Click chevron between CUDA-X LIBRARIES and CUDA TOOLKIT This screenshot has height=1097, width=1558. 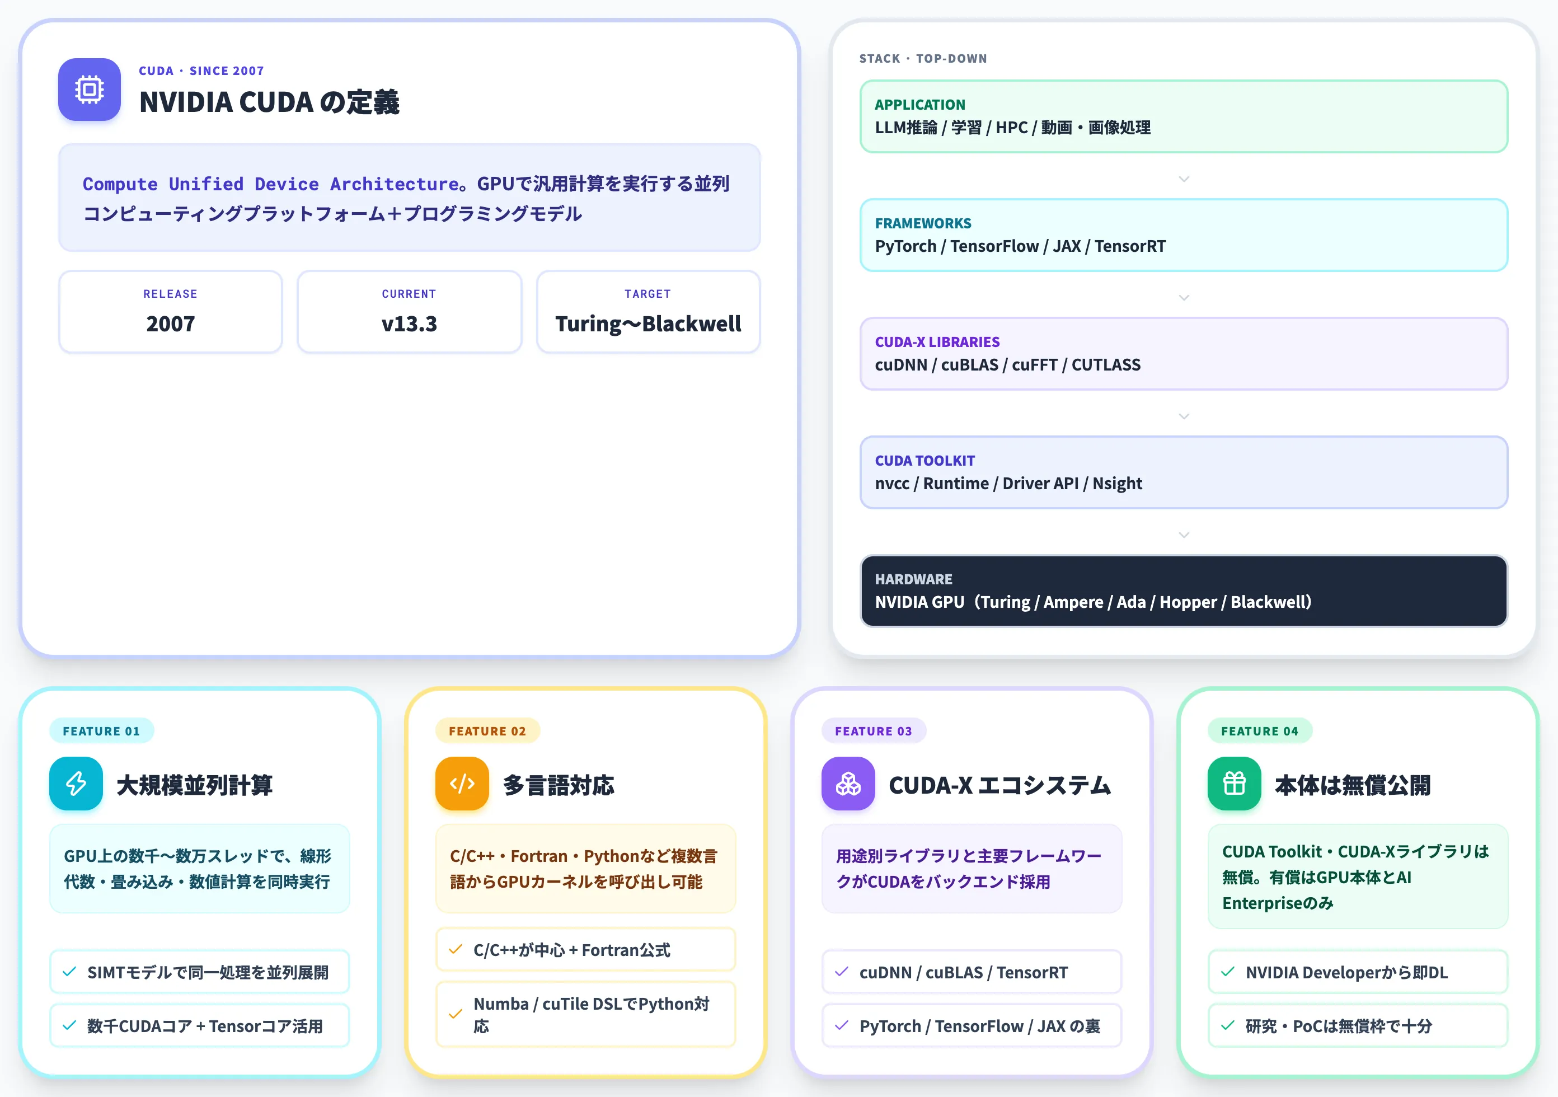1184,417
